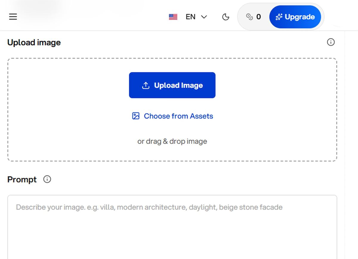Click the sparkle icon inside Upgrade

click(x=279, y=17)
